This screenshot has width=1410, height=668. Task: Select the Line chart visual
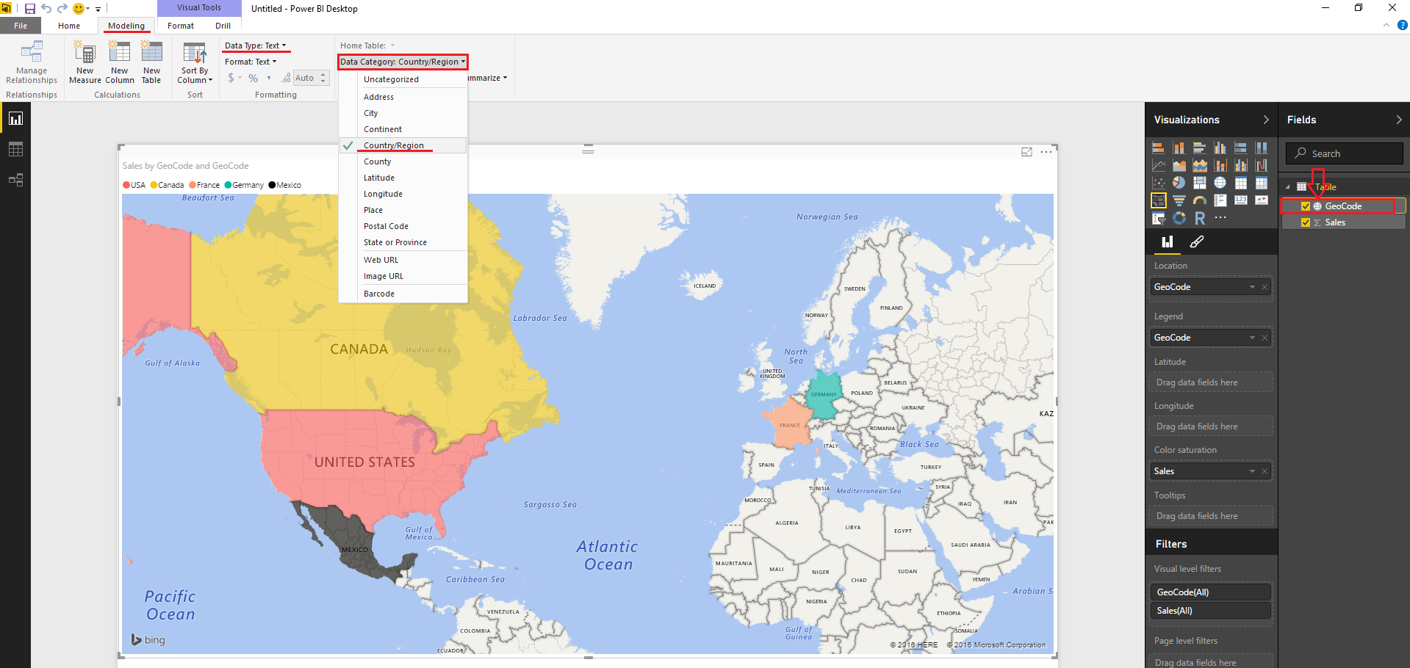click(1158, 165)
